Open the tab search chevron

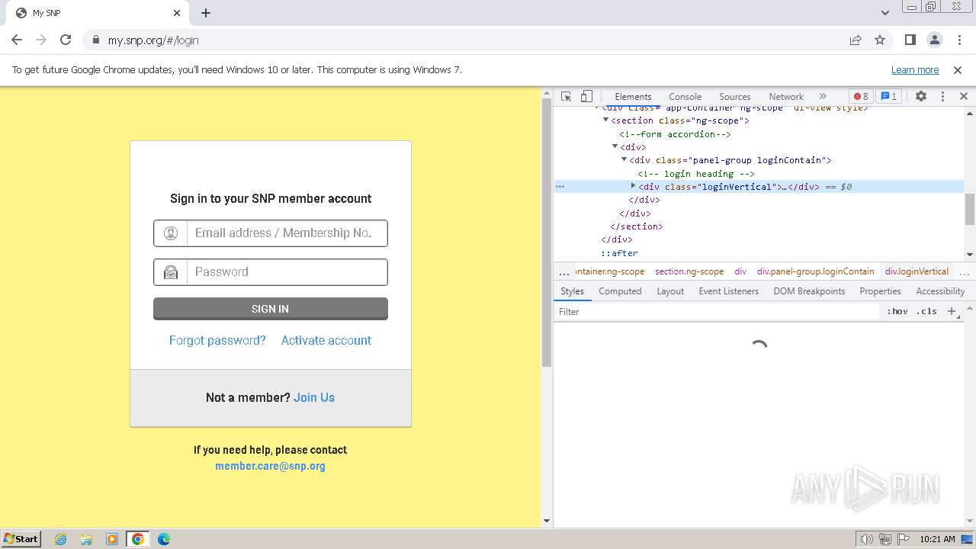pyautogui.click(x=885, y=13)
